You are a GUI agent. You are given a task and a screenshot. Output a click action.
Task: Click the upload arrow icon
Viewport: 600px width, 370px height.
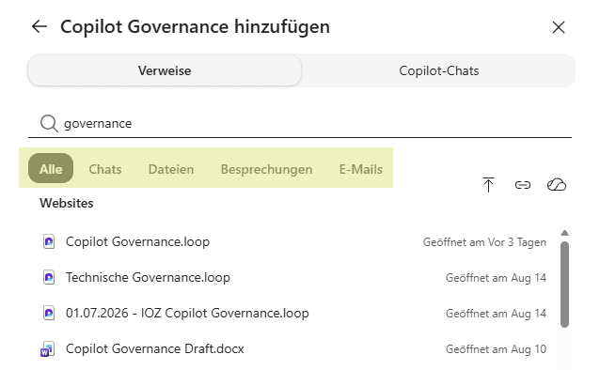488,185
